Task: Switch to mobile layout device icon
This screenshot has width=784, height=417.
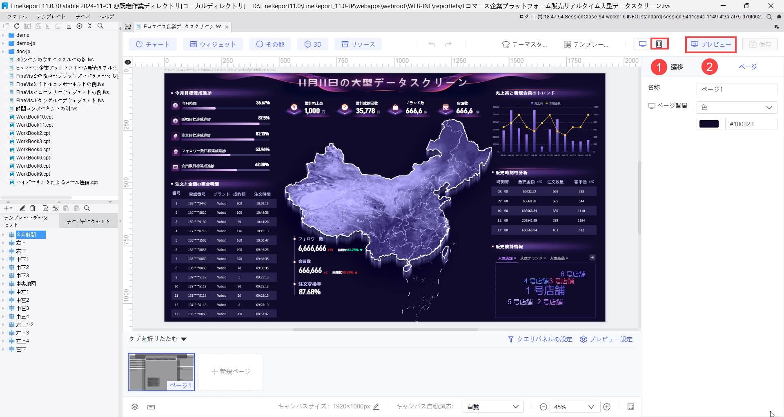Action: (x=659, y=44)
